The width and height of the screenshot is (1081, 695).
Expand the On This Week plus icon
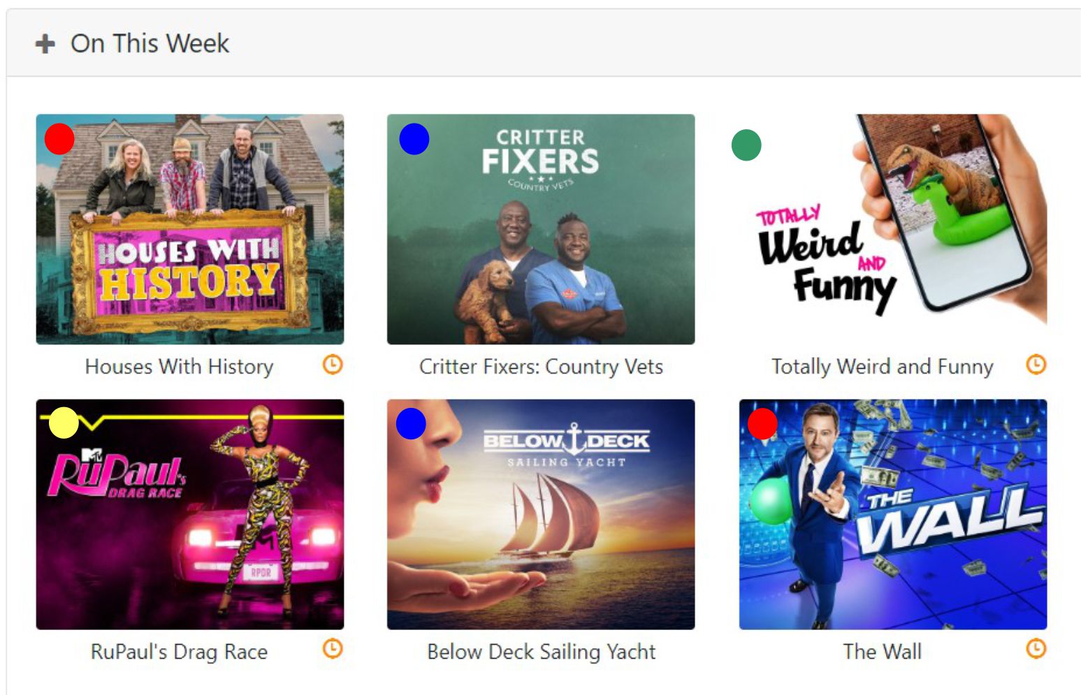[45, 44]
